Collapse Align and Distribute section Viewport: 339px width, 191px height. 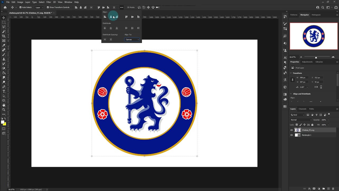[291, 94]
